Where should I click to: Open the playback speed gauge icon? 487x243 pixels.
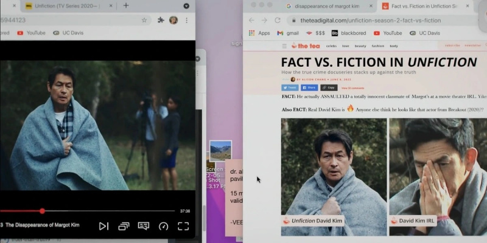(x=163, y=226)
